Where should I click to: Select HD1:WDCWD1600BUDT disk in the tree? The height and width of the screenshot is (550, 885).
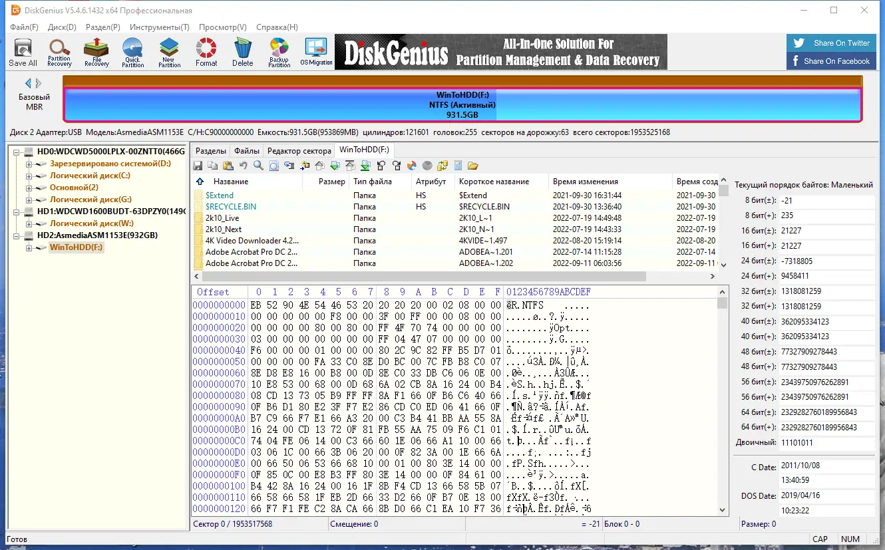click(110, 211)
